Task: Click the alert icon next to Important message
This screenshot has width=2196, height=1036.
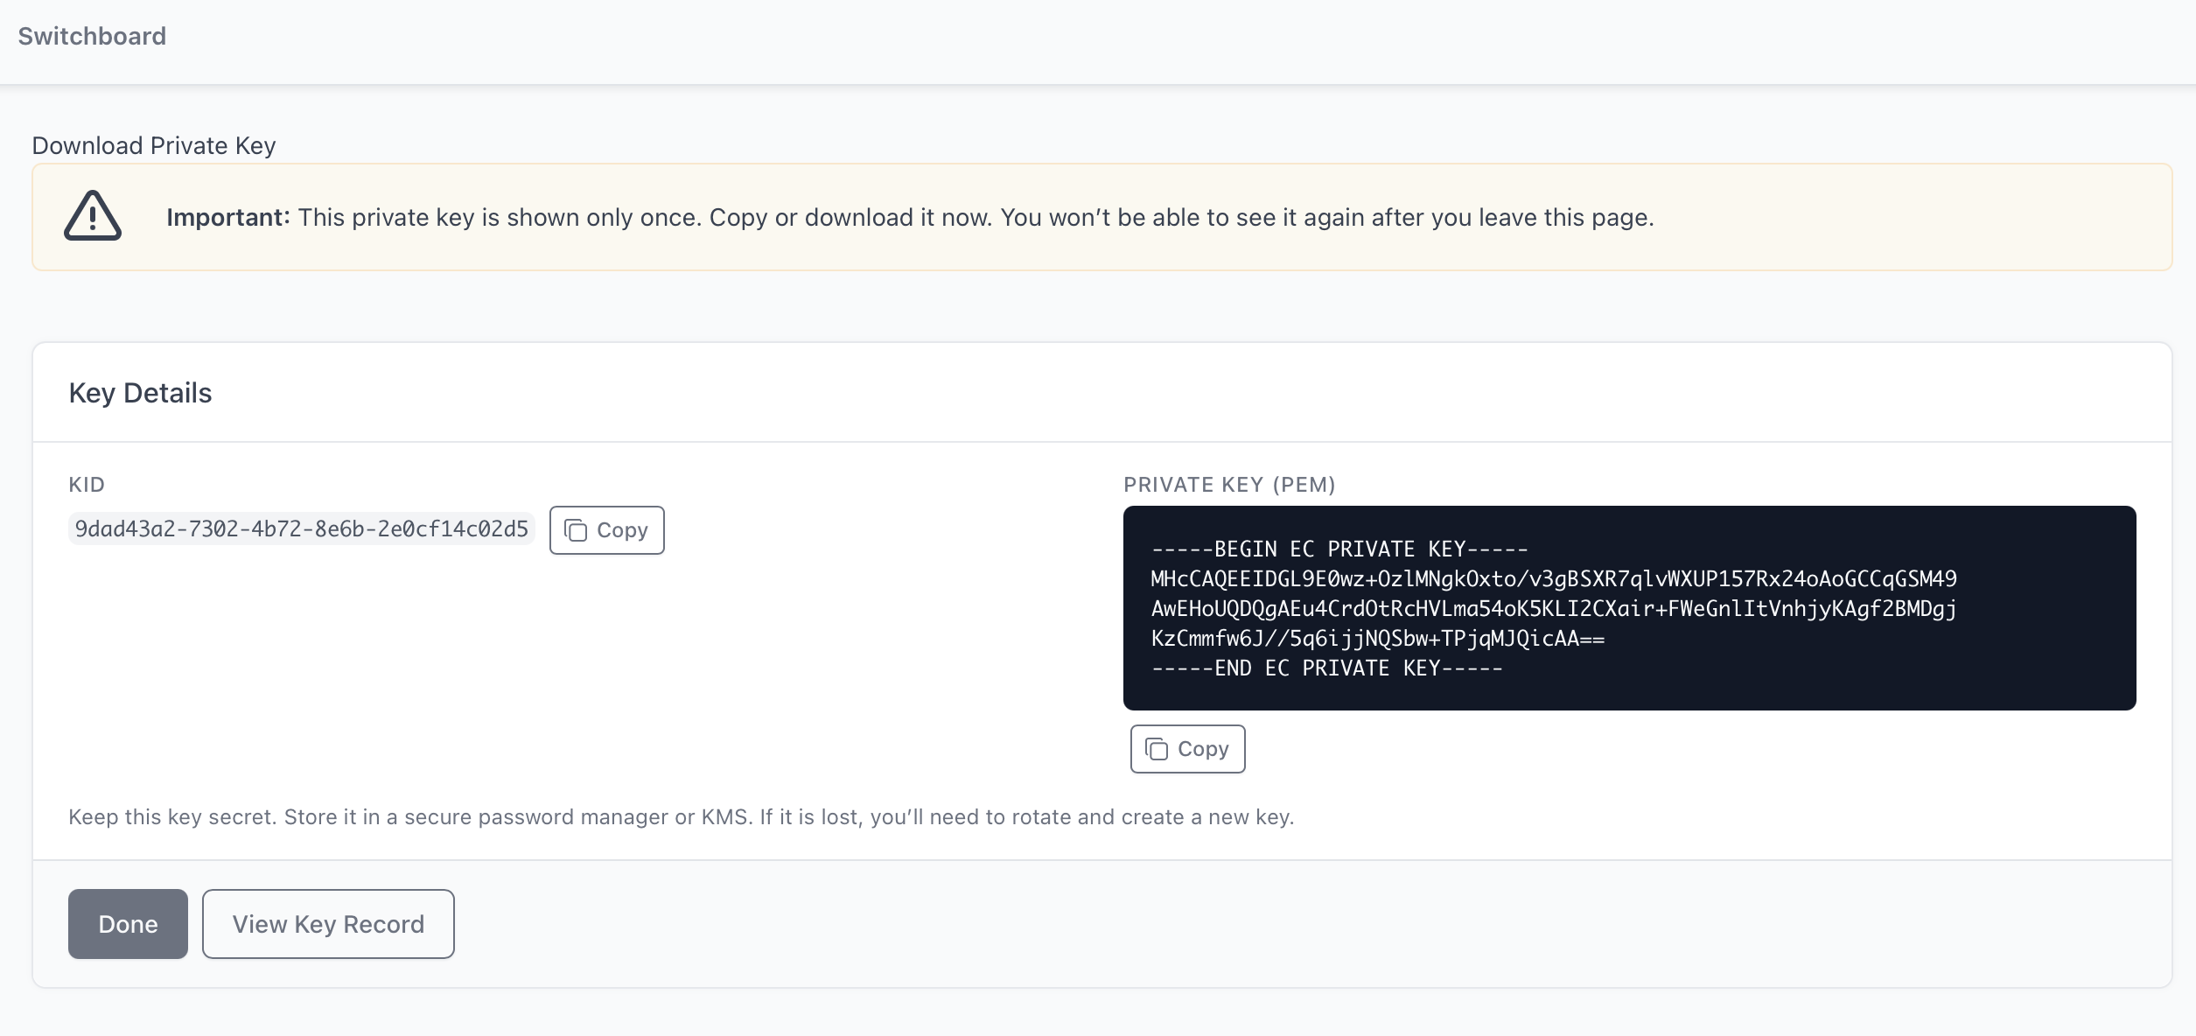Action: pos(94,217)
